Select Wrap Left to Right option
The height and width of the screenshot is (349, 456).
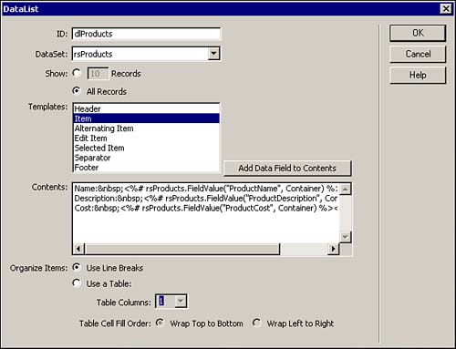pos(256,323)
